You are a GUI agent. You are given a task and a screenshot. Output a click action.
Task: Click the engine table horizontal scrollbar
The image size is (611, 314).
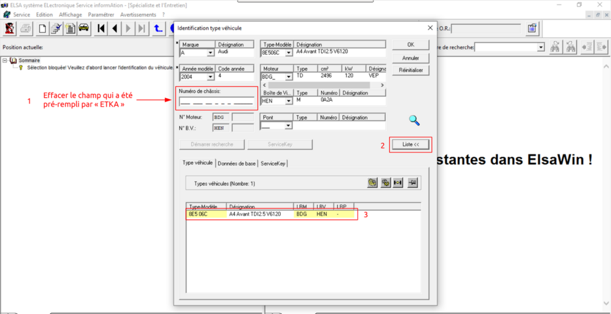pos(319,85)
